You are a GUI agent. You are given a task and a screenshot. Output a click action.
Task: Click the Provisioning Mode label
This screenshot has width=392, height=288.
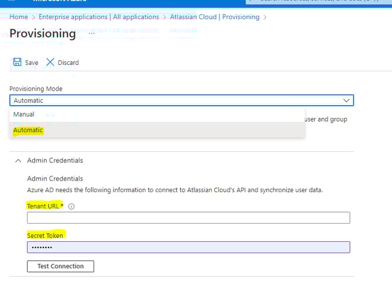coord(36,89)
